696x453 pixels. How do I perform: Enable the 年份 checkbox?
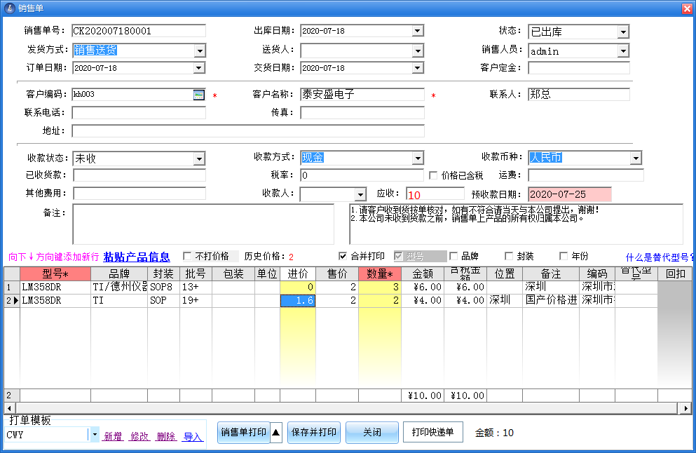(x=564, y=256)
